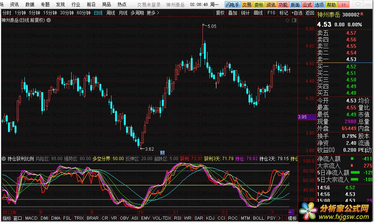375x223 pixels.
Task: Switch to 分时 intraday view
Action: [7, 13]
